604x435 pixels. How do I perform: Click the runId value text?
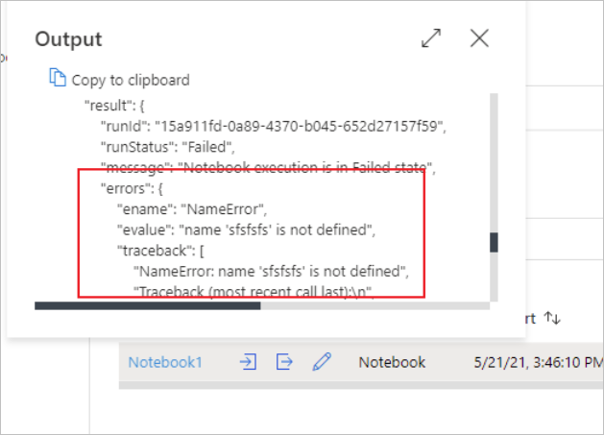[301, 126]
